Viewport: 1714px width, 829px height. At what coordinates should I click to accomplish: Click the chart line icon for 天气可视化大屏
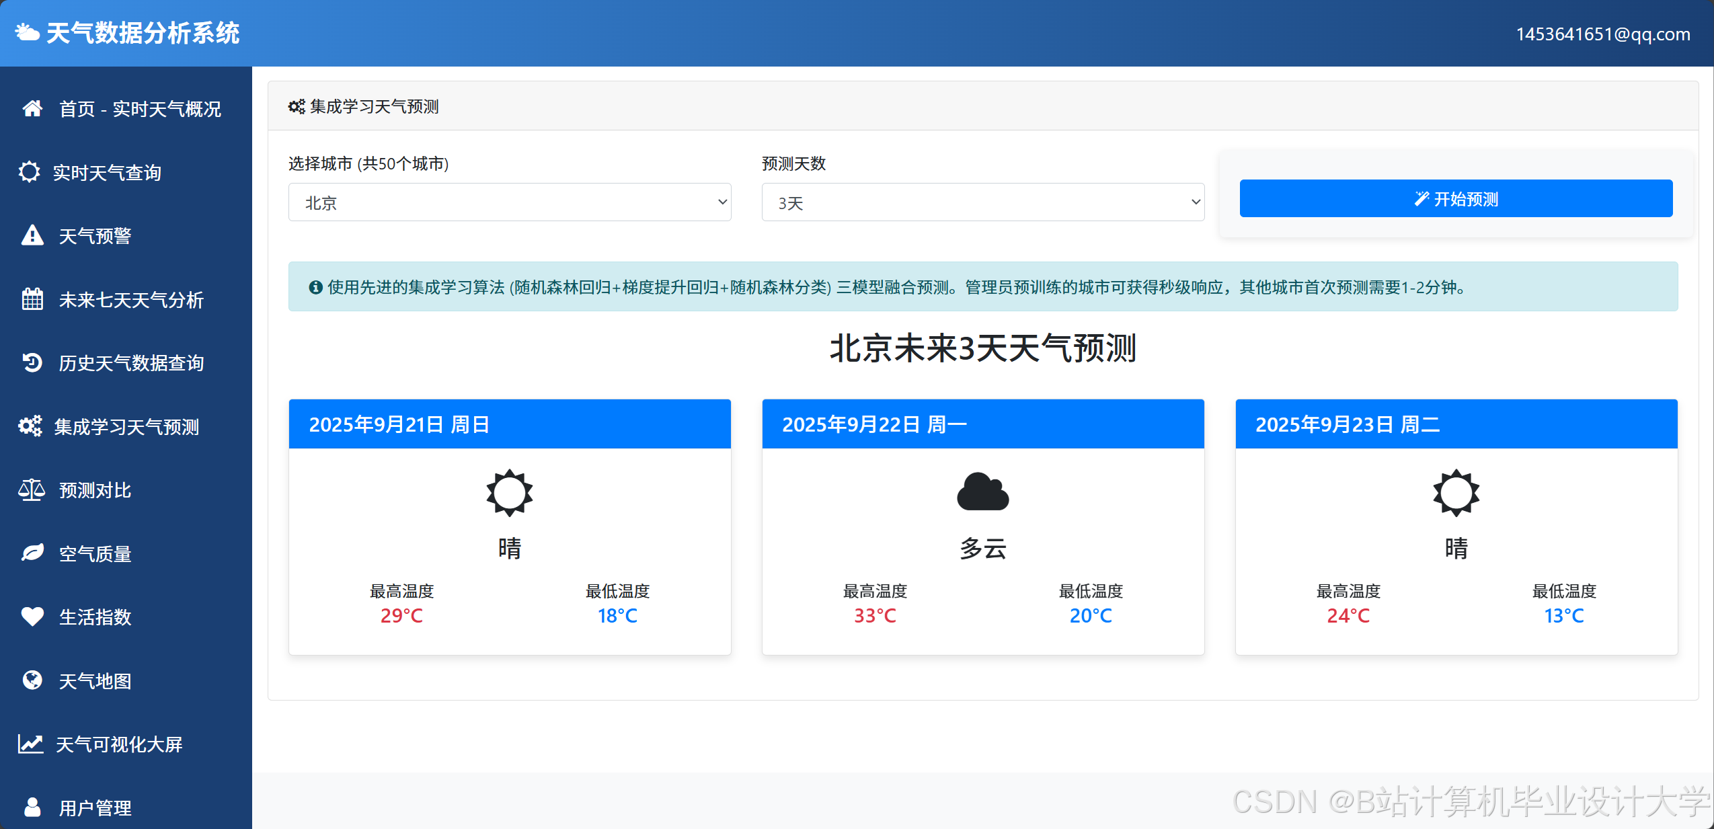click(30, 744)
